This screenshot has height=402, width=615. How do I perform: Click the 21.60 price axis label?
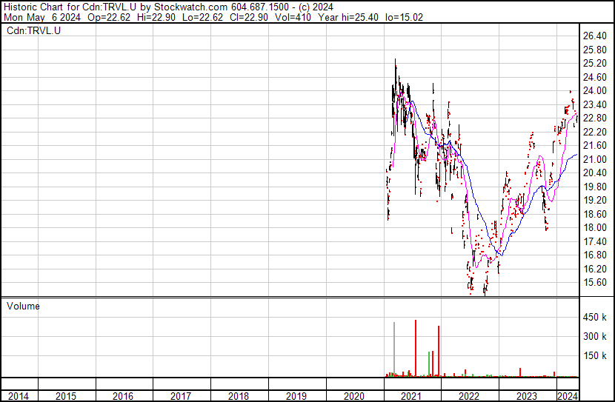click(x=594, y=146)
